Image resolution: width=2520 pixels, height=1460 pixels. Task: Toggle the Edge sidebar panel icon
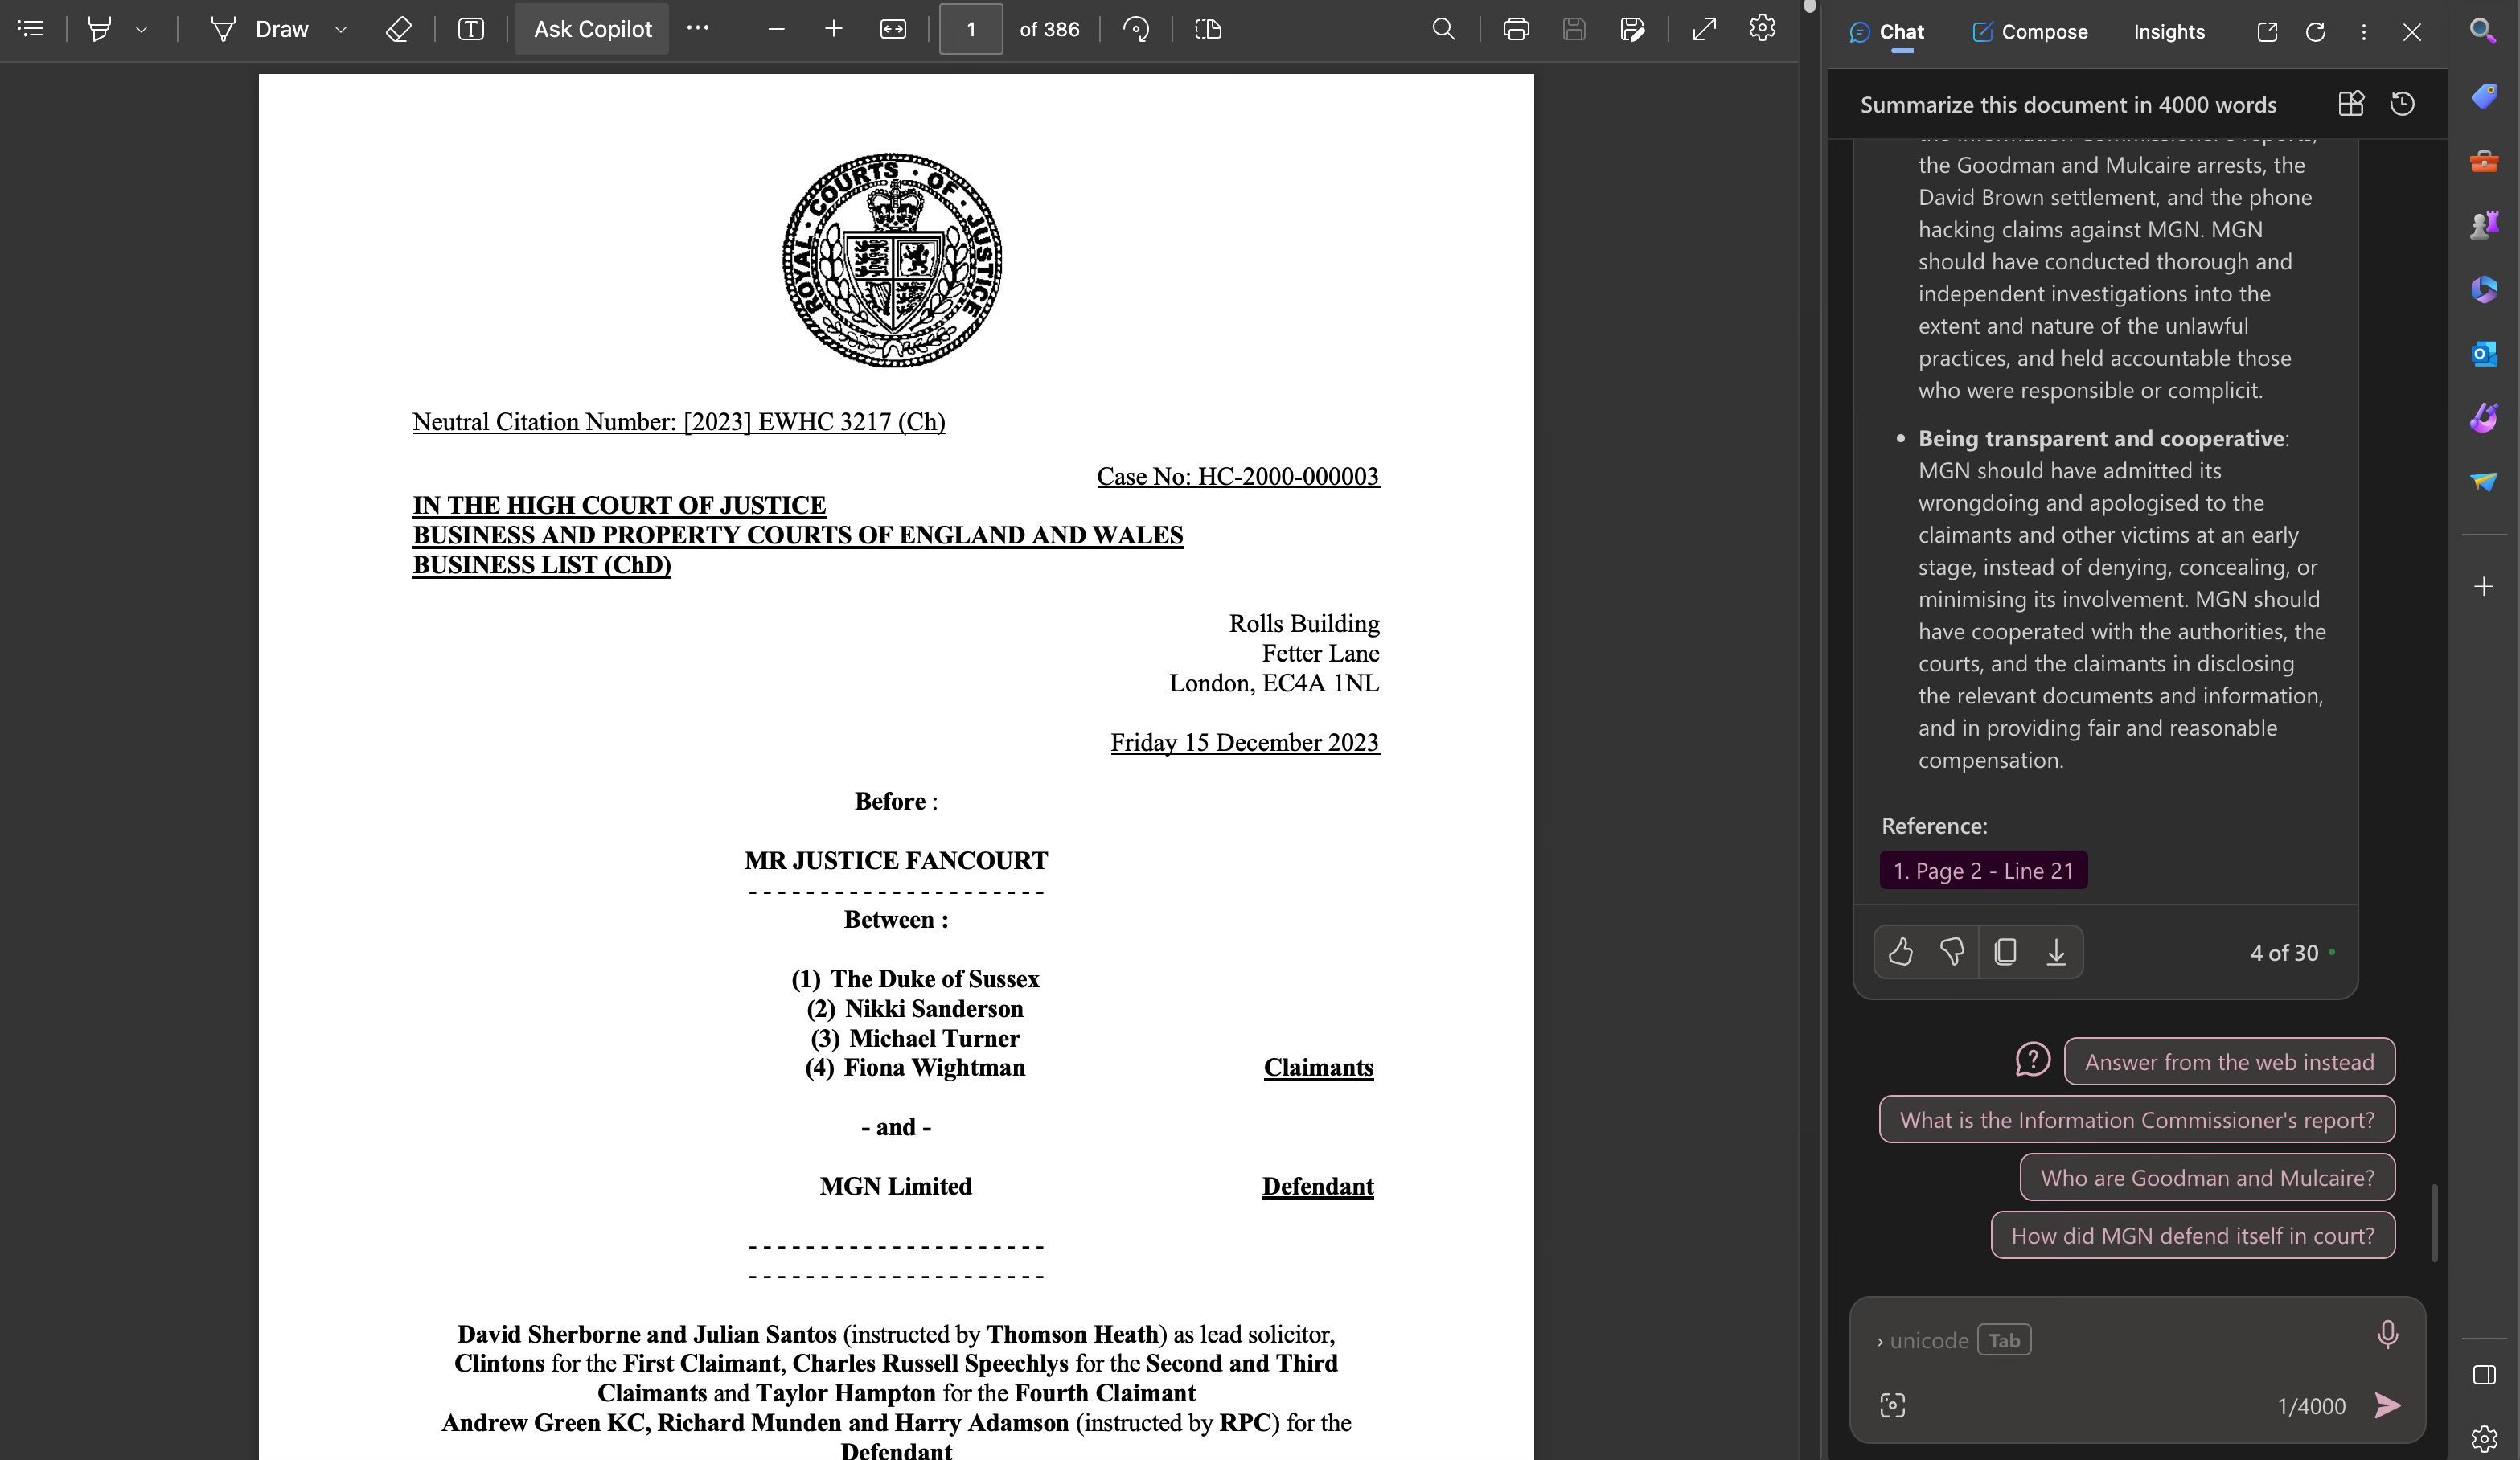tap(2484, 1375)
